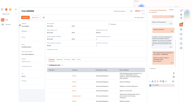Switch to the Операторы tab
The height and width of the screenshot is (102, 192).
pos(59,59)
